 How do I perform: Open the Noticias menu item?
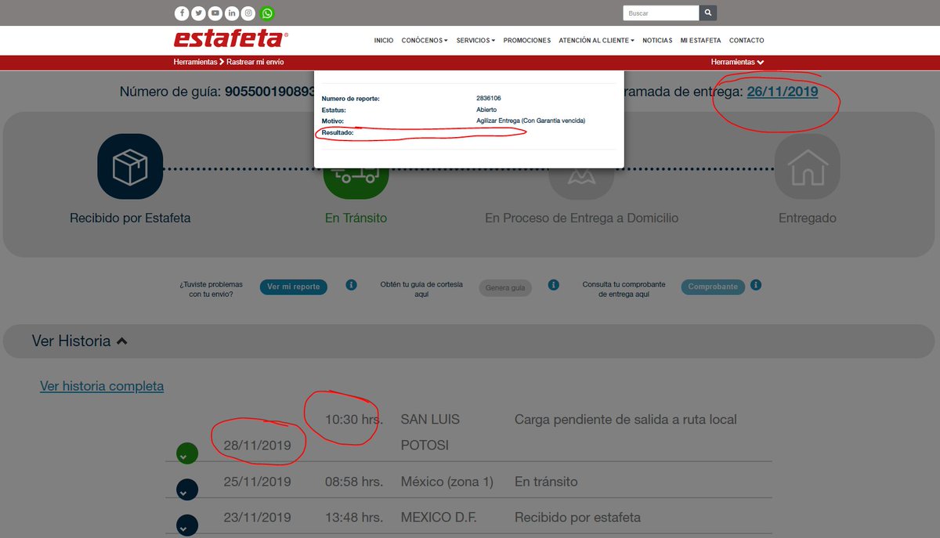pyautogui.click(x=657, y=40)
